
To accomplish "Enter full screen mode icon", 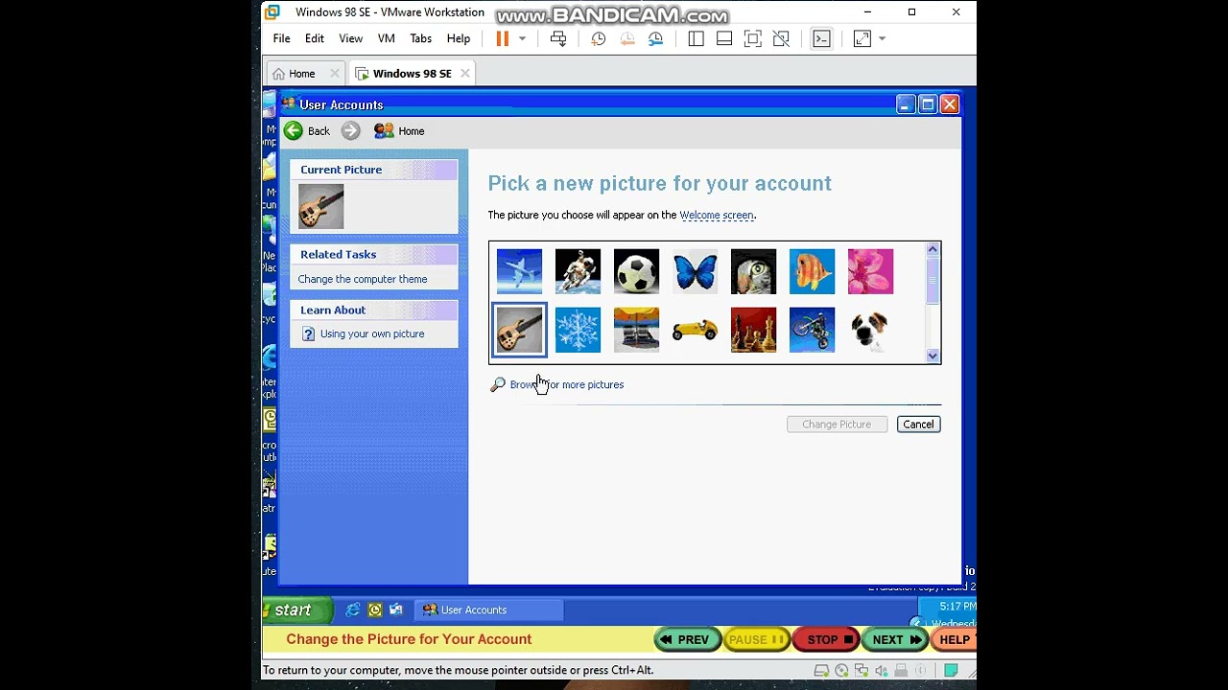I will [753, 38].
